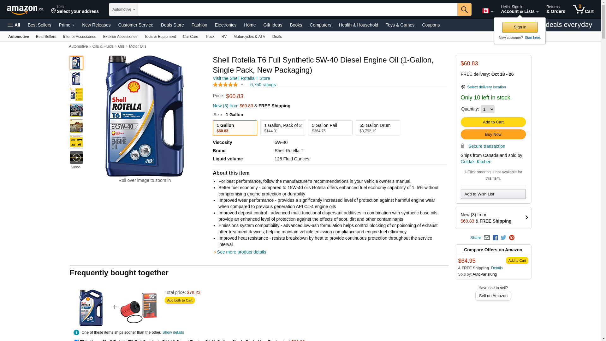The height and width of the screenshot is (341, 606).
Task: Click the Amazon.ca logo
Action: (x=25, y=10)
